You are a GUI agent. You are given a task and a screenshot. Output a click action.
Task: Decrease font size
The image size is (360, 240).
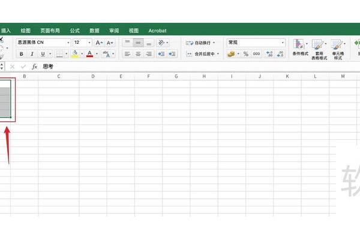tap(110, 43)
